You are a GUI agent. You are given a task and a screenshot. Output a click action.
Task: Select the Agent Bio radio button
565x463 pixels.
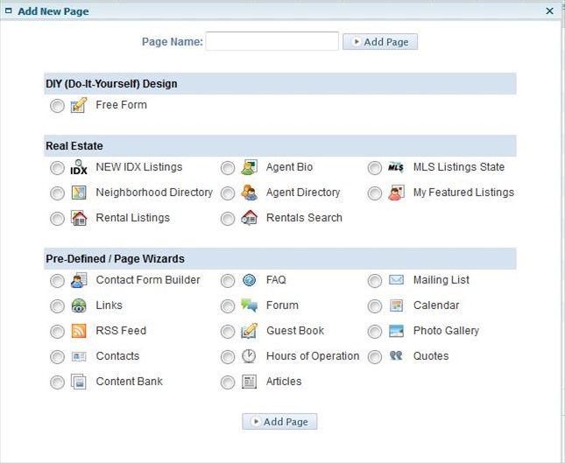pyautogui.click(x=228, y=168)
